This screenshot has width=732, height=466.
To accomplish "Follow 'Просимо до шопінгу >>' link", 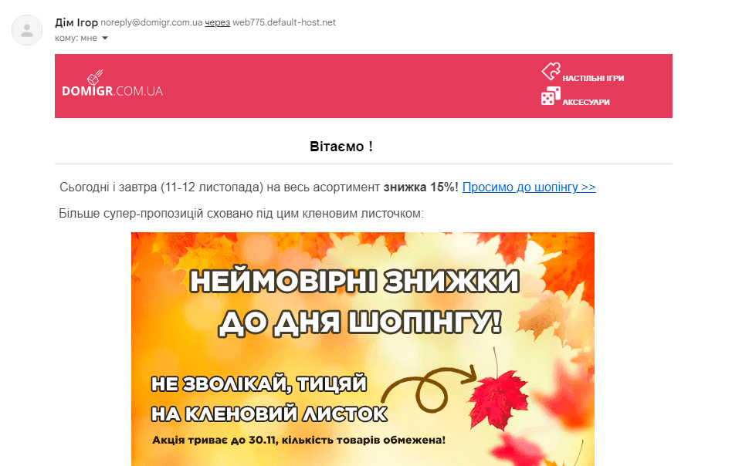I will [x=529, y=187].
